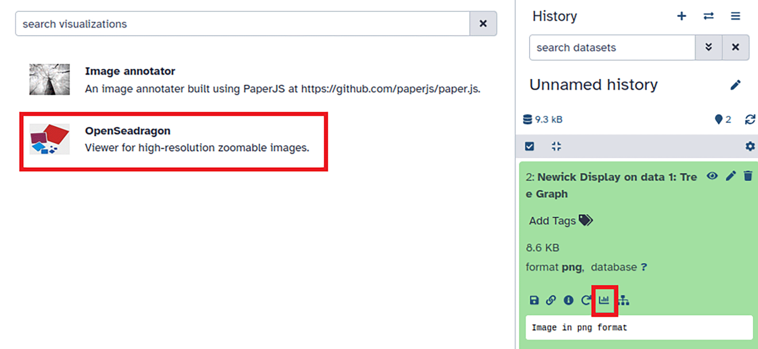This screenshot has height=349, width=758.
Task: View dataset 2 with the eye icon
Action: (712, 176)
